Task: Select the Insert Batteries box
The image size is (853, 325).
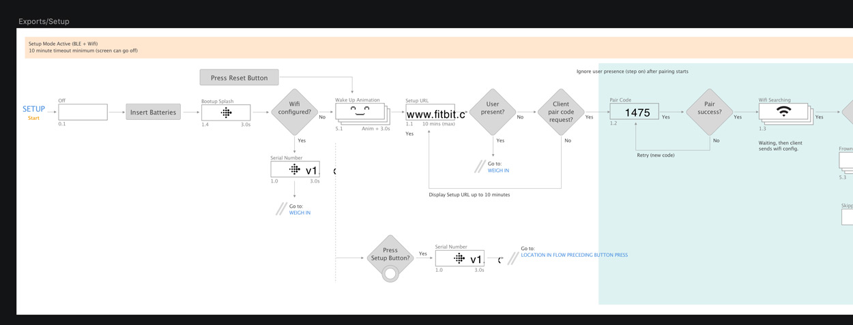Action: tap(153, 112)
